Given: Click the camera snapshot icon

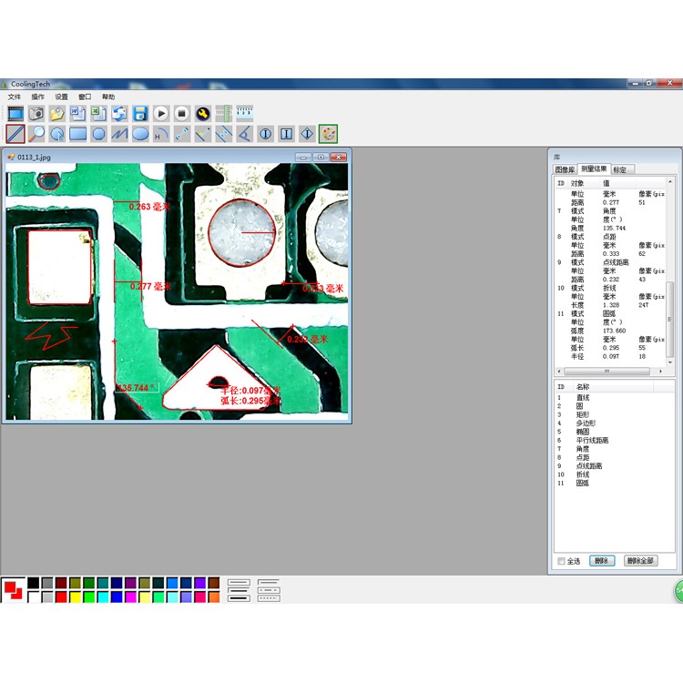Looking at the screenshot, I should (36, 114).
